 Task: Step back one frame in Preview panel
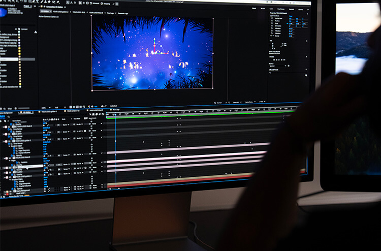(x=276, y=60)
